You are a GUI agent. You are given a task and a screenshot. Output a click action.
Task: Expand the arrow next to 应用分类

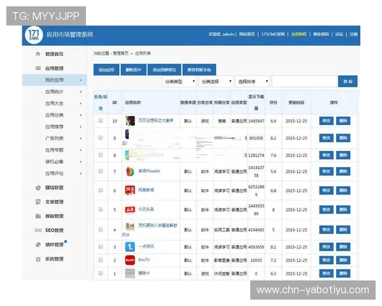point(81,115)
